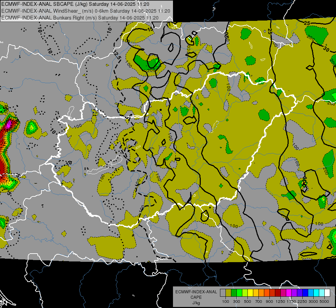Image resolution: width=336 pixels, height=308 pixels.
Task: Click the cyan swatch after 3000
Action: tap(316, 293)
